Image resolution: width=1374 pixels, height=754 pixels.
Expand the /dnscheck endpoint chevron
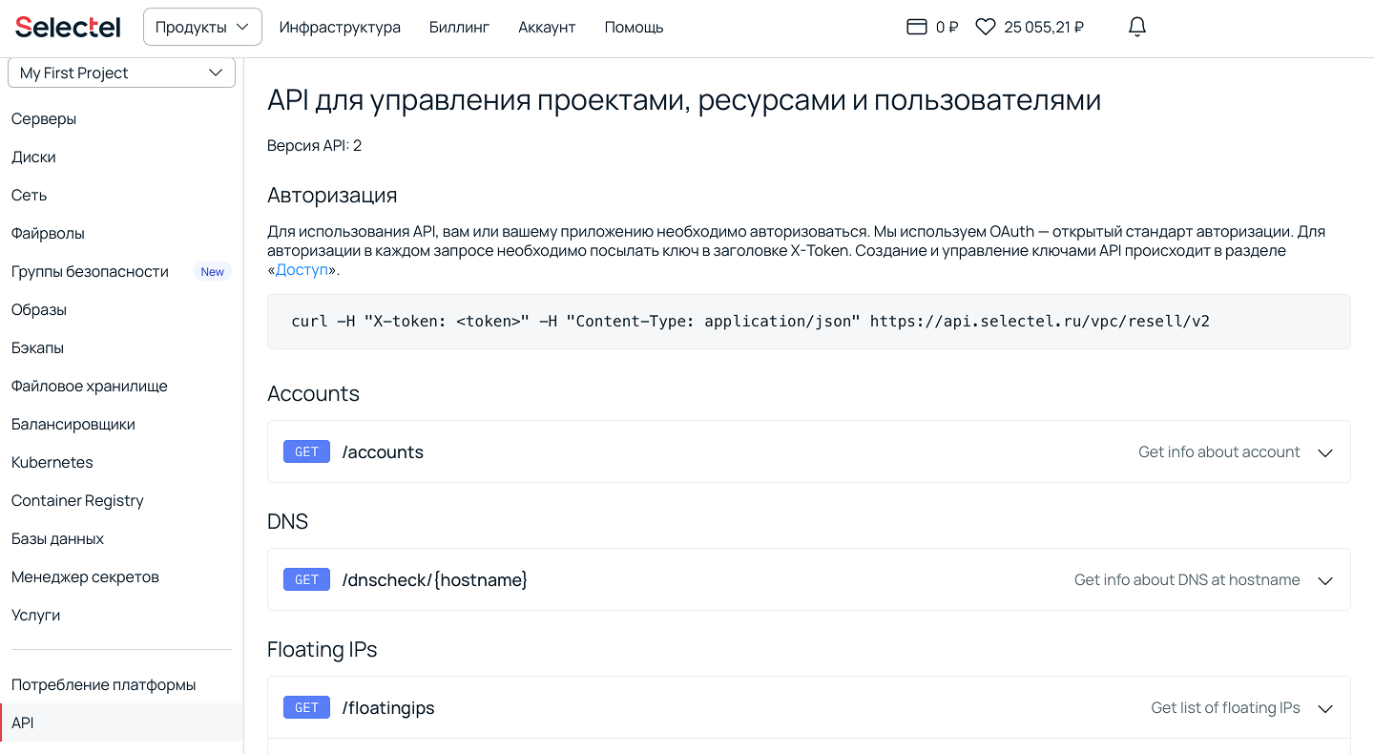[1324, 580]
